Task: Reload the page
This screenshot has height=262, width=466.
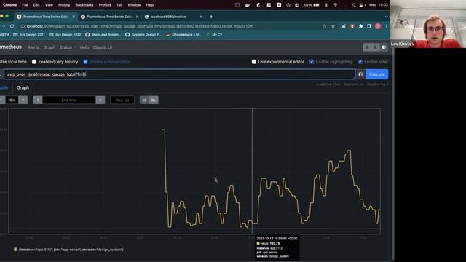Action: click(12, 26)
